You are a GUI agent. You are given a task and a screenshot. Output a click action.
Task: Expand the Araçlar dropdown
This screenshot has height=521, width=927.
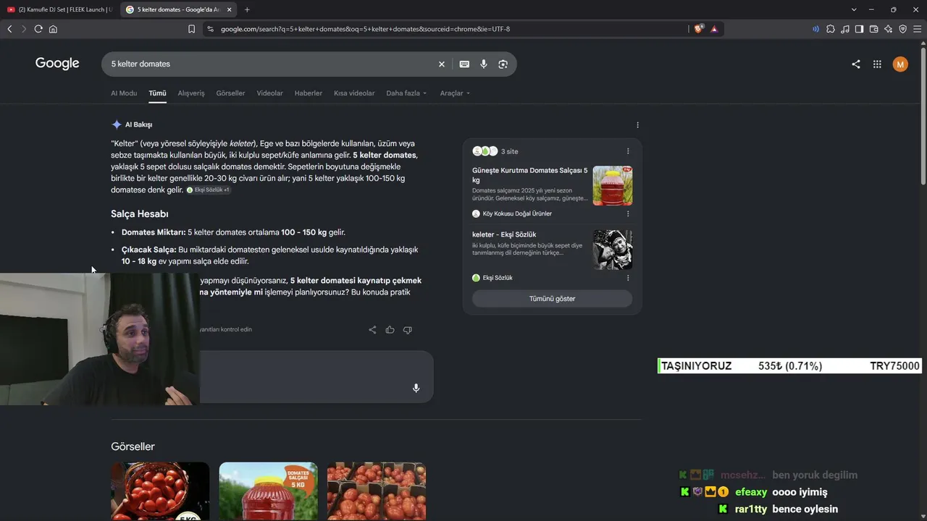(x=455, y=93)
